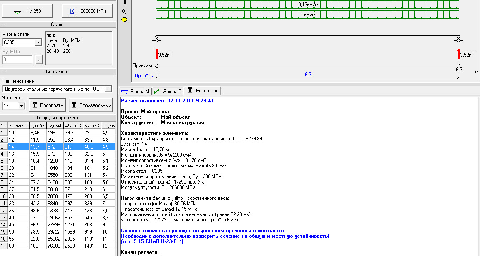Click the q,кг/м column header
This screenshot has width=480, height=256.
click(38, 126)
